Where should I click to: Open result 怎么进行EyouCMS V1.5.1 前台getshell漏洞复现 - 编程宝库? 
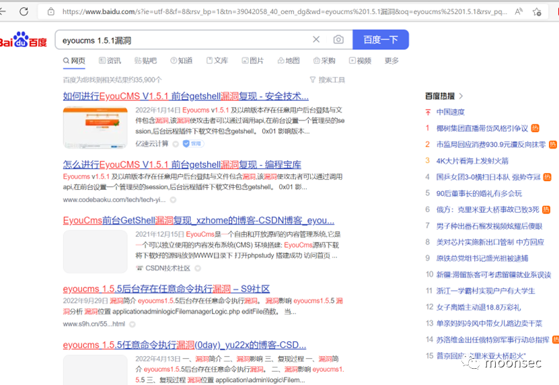coord(182,164)
